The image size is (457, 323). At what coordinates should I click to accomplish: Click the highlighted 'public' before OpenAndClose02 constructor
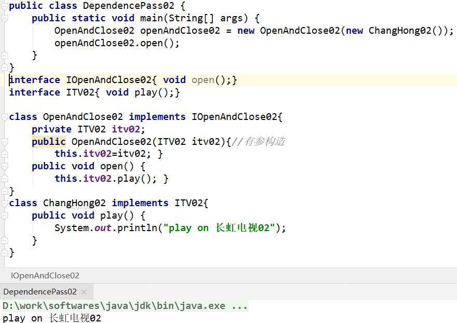pos(49,142)
